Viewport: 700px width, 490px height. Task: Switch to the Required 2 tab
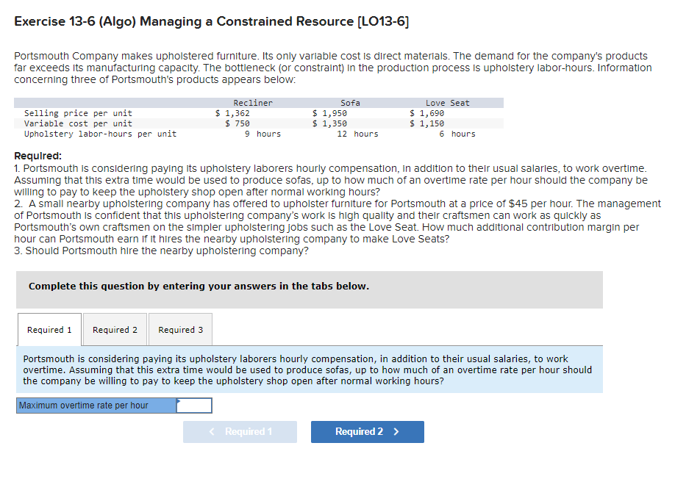pyautogui.click(x=115, y=330)
